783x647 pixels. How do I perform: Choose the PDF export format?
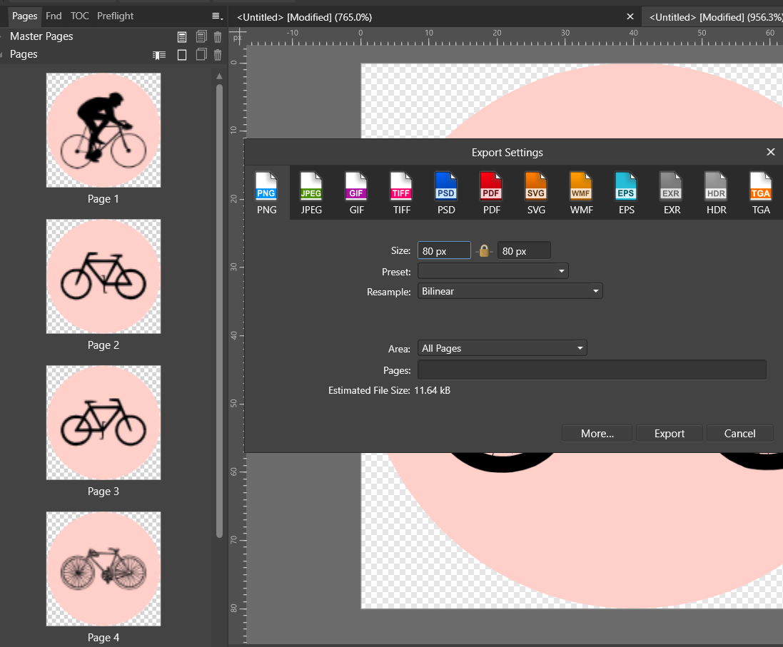pos(490,193)
